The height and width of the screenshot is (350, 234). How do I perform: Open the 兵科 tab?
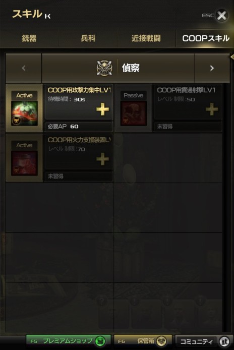pos(88,38)
